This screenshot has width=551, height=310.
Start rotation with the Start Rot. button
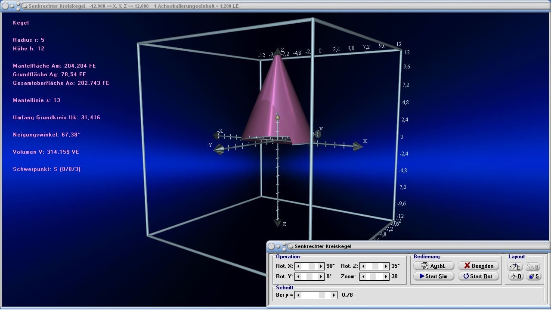(x=479, y=276)
